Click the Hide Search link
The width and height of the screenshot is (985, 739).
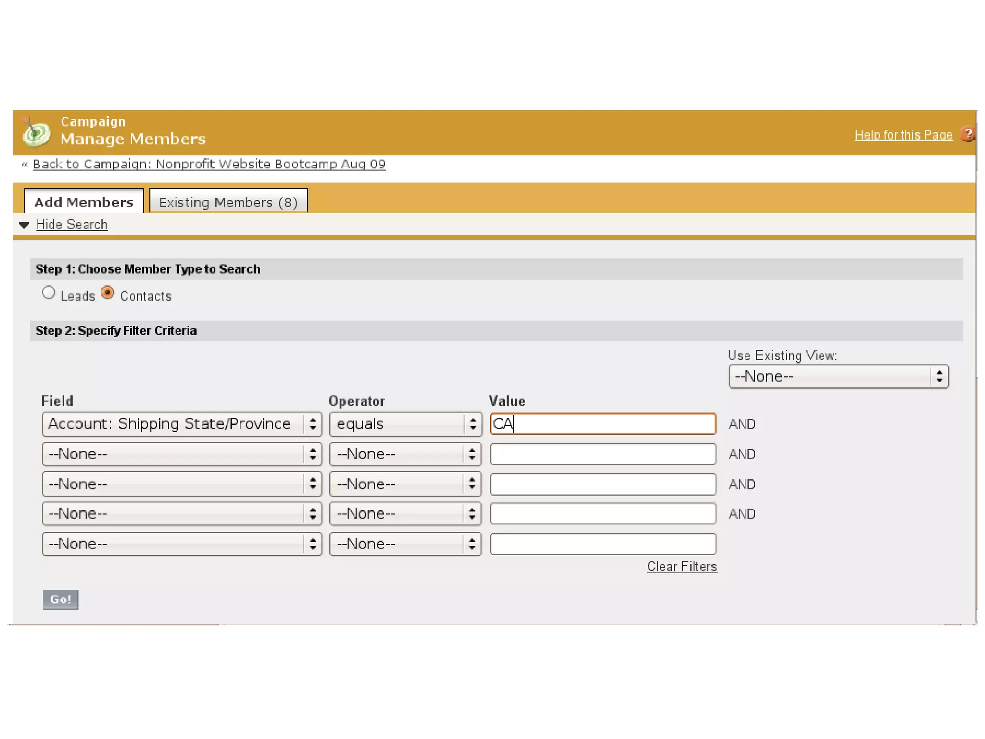[72, 225]
